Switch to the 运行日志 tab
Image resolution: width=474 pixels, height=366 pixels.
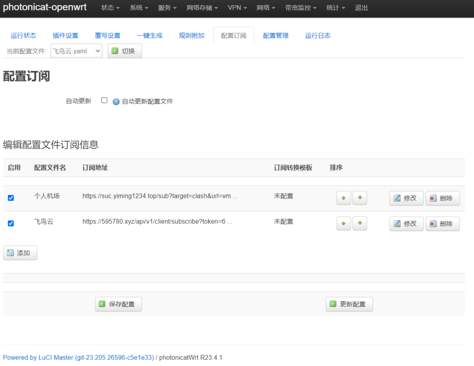pos(318,36)
